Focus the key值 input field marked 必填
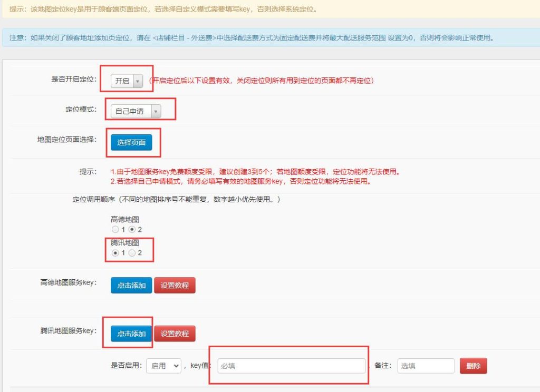This screenshot has width=540, height=392. click(291, 366)
